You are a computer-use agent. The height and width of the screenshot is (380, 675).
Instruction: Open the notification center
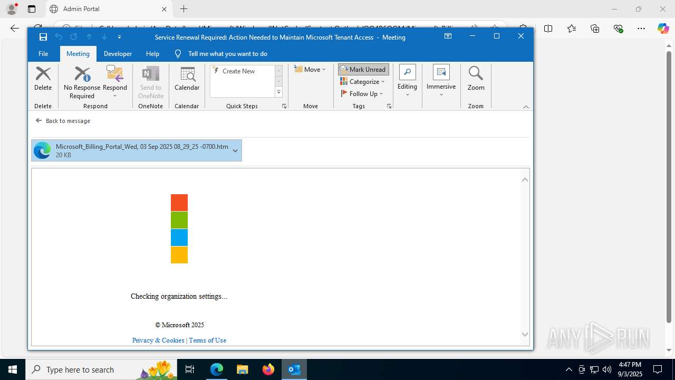tap(658, 369)
